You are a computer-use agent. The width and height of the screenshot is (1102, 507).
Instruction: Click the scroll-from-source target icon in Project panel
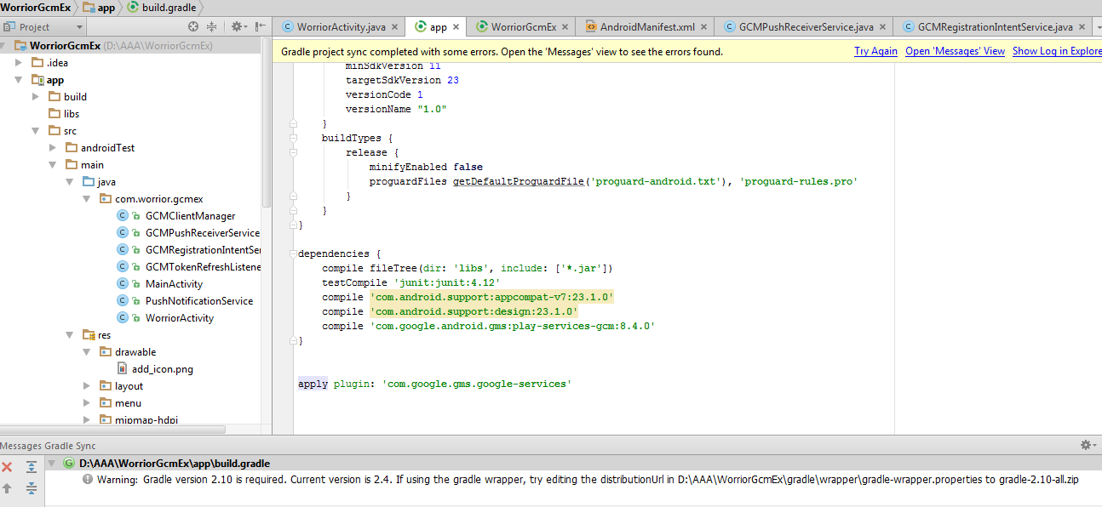[x=193, y=27]
